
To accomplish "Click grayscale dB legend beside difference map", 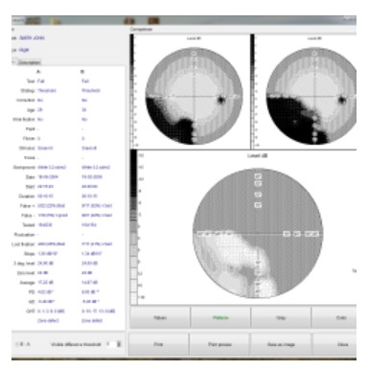I will point(134,227).
